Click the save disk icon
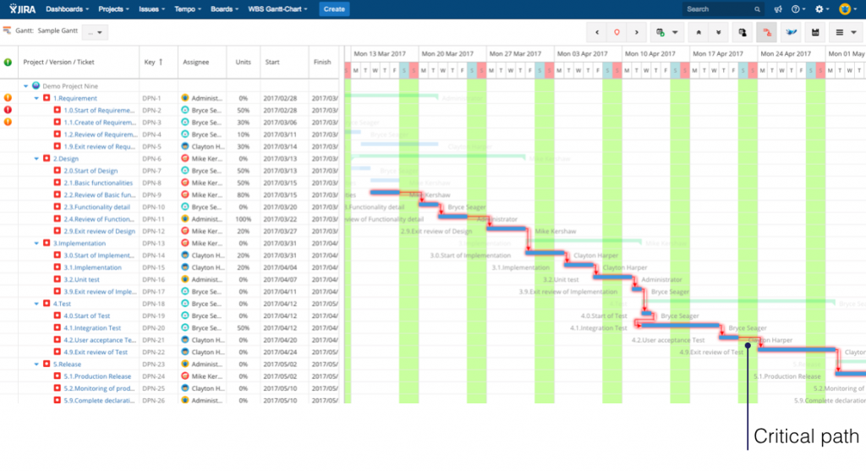Viewport: 866px width, 471px height. point(815,33)
